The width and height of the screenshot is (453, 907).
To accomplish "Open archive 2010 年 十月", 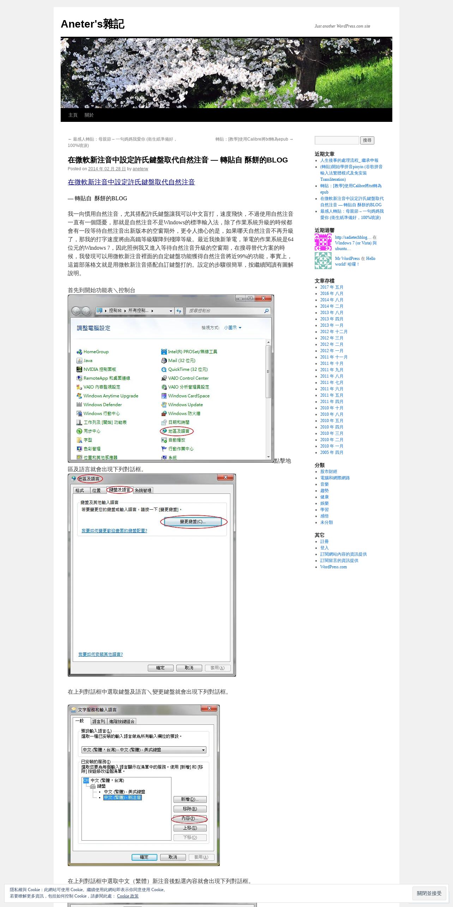I will pos(332,408).
